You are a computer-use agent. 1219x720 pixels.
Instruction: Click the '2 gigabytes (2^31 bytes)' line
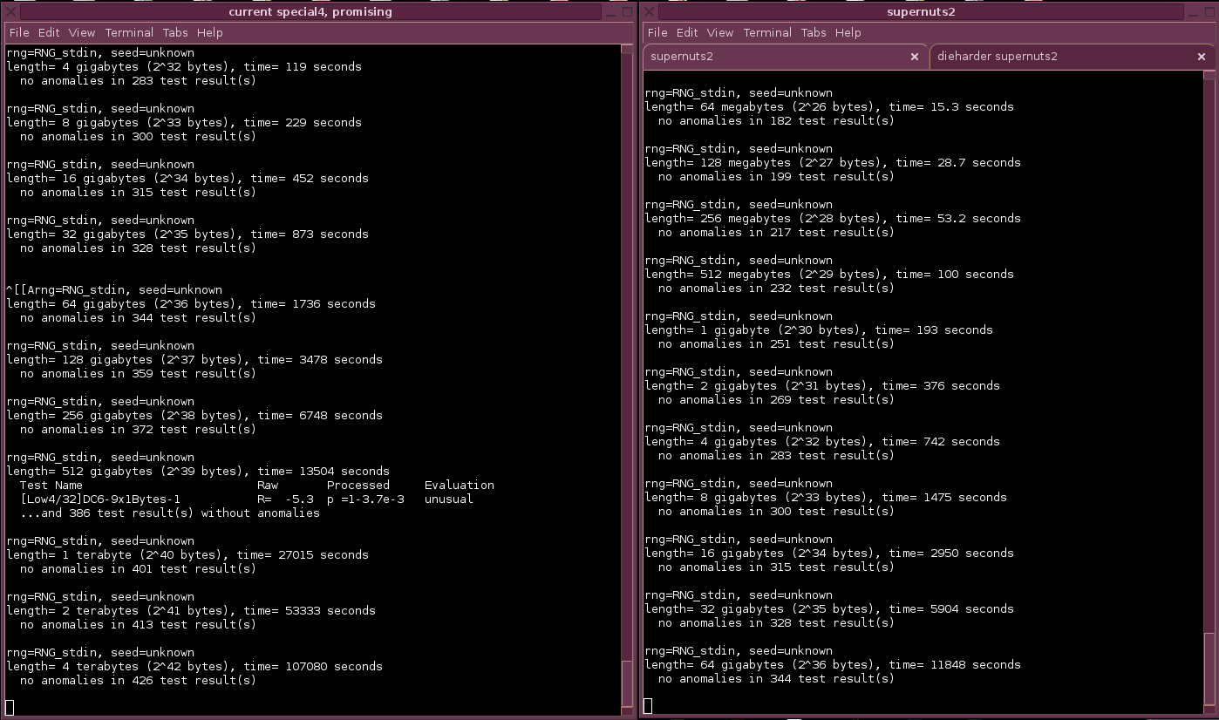[x=822, y=385]
